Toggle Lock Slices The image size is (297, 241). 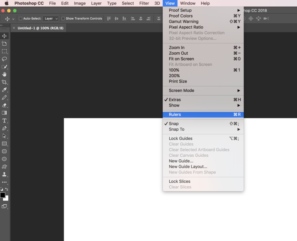[x=203, y=181]
